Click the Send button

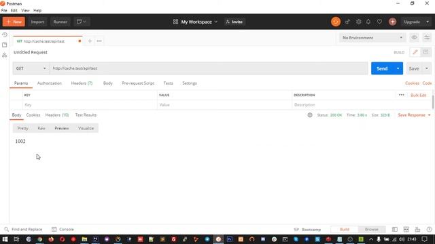pyautogui.click(x=382, y=68)
